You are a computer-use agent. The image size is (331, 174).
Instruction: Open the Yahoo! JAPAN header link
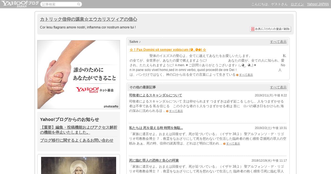click(x=318, y=4)
